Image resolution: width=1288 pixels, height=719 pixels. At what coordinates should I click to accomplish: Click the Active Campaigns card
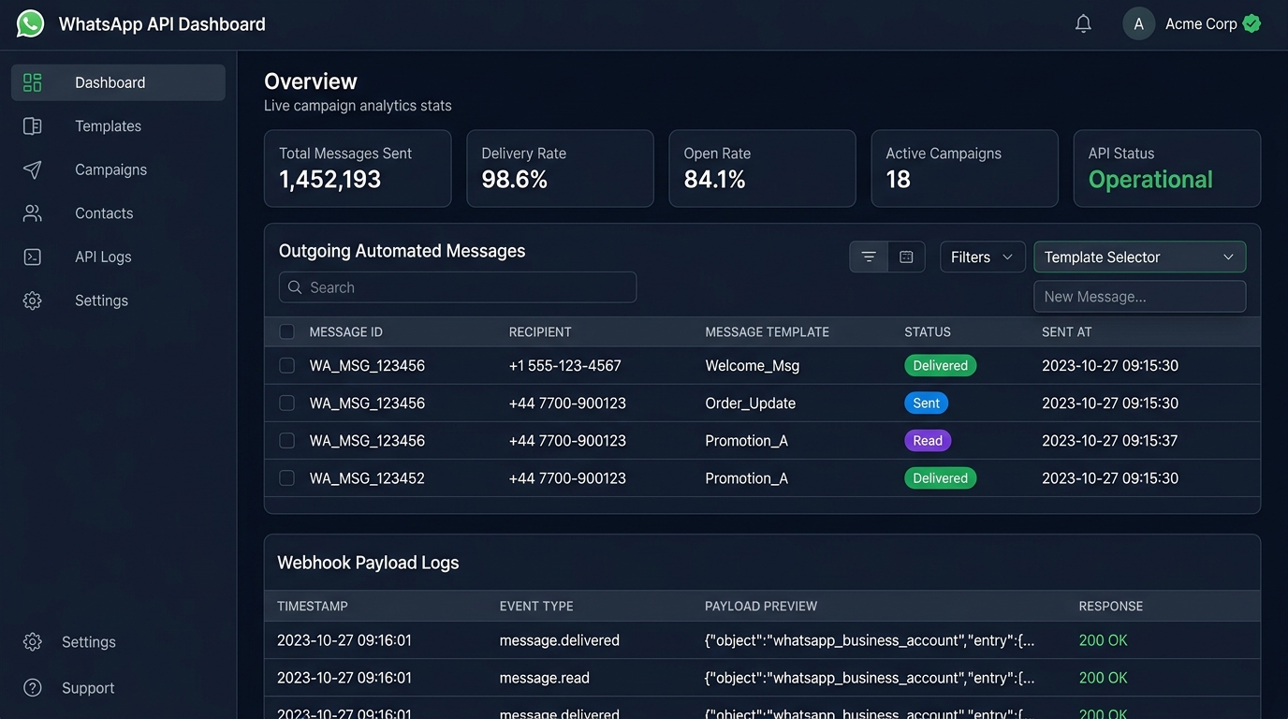click(x=964, y=169)
